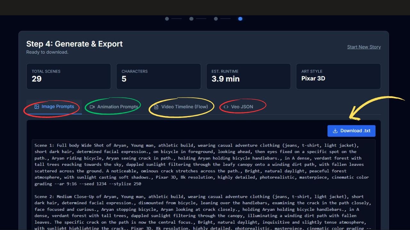Click the third step dot in progress bar
Screen dimensions: 410x230
216,19
